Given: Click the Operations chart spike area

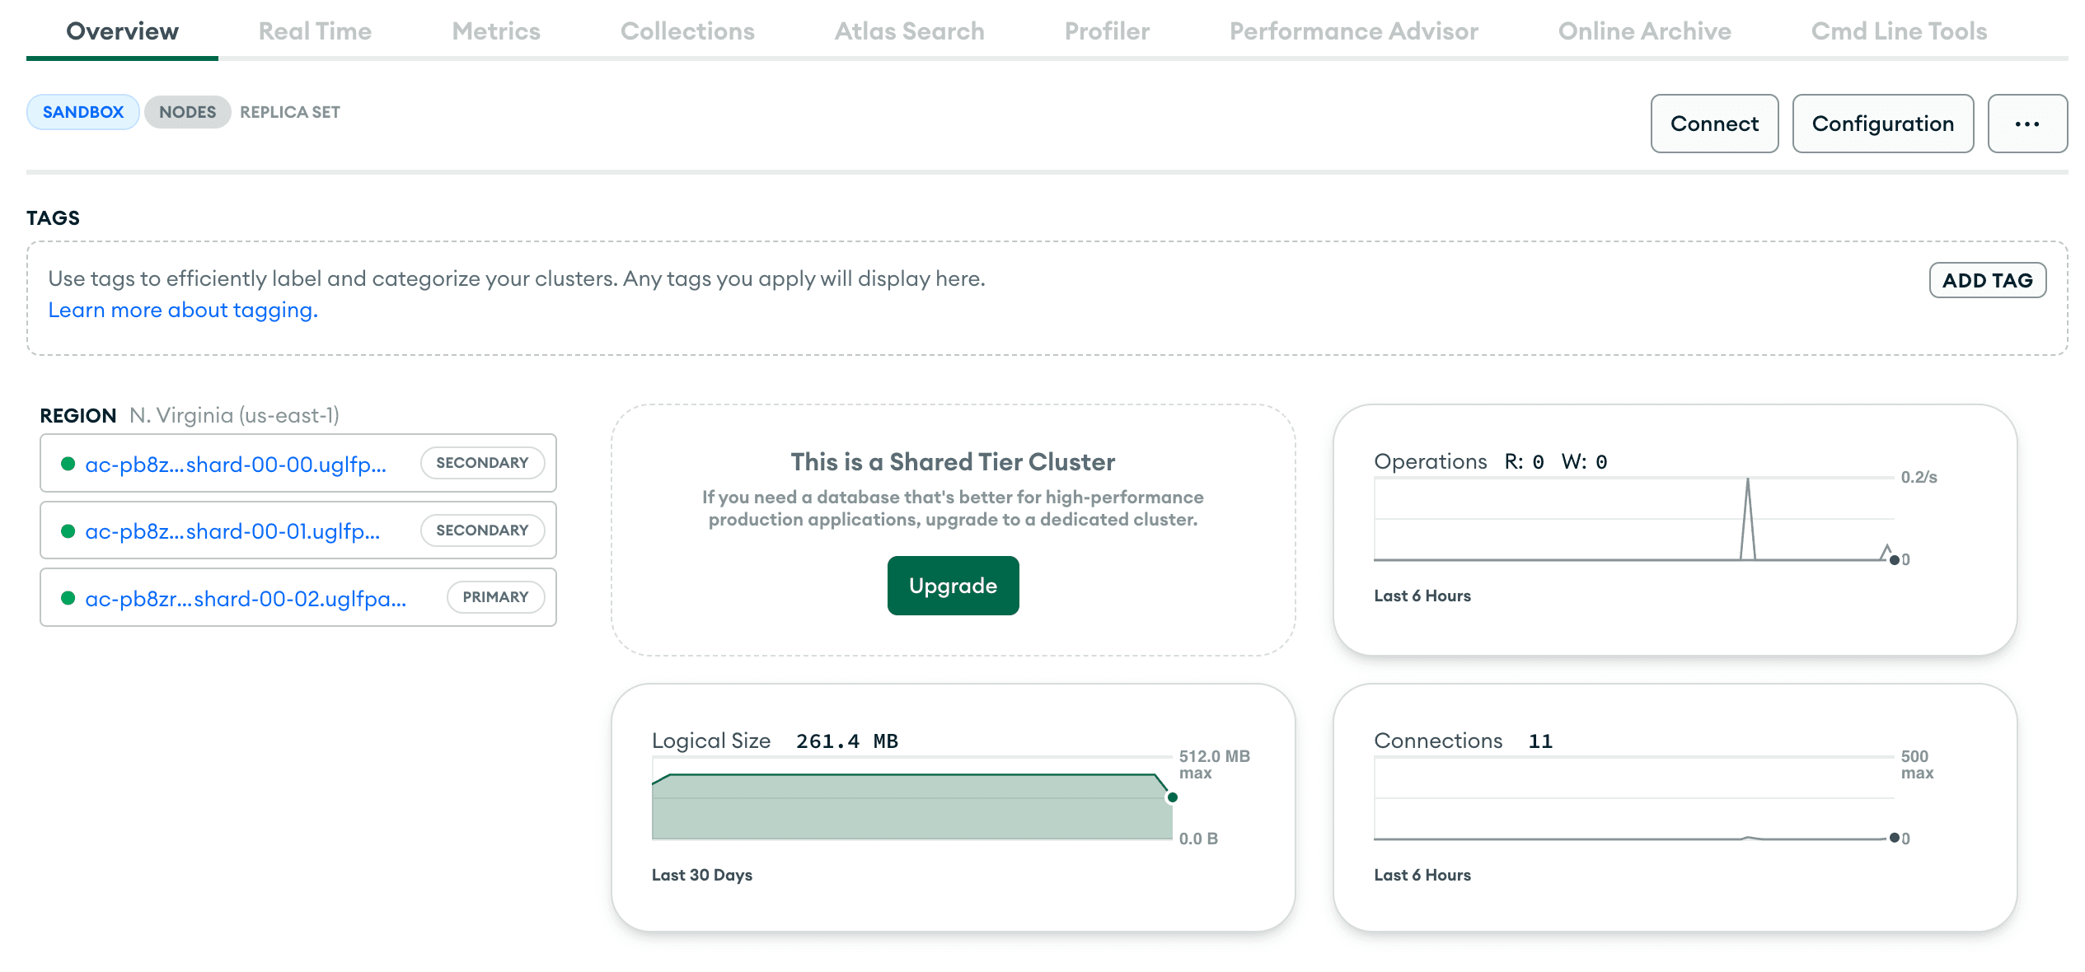Looking at the screenshot, I should 1747,521.
